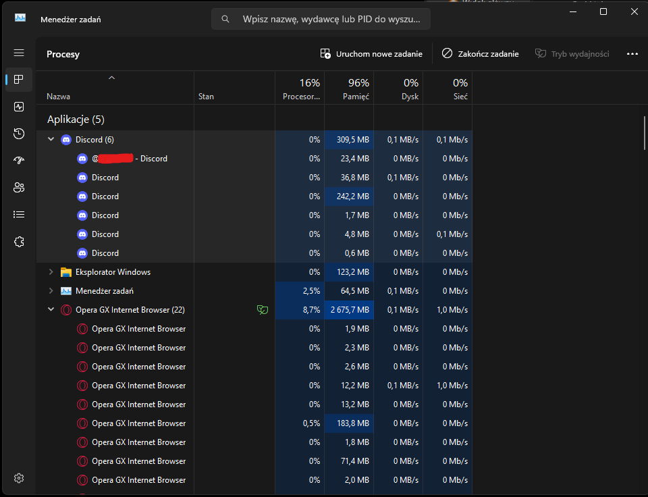Select Opera GX process using 1,8 MB
648x497 pixels.
pos(254,442)
